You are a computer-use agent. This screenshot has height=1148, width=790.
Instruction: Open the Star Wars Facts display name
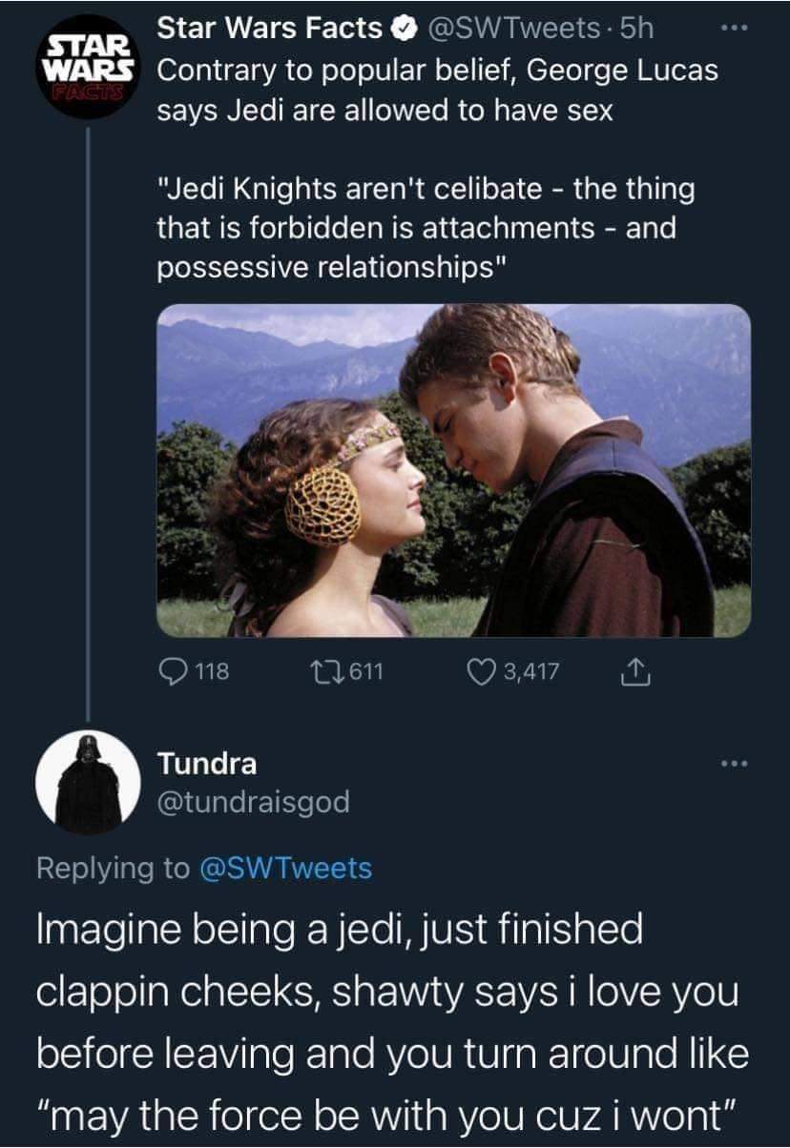pos(270,31)
